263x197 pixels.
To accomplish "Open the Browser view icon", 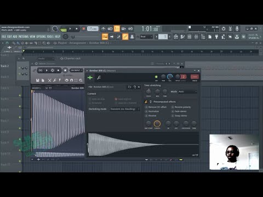I will 203,37.
